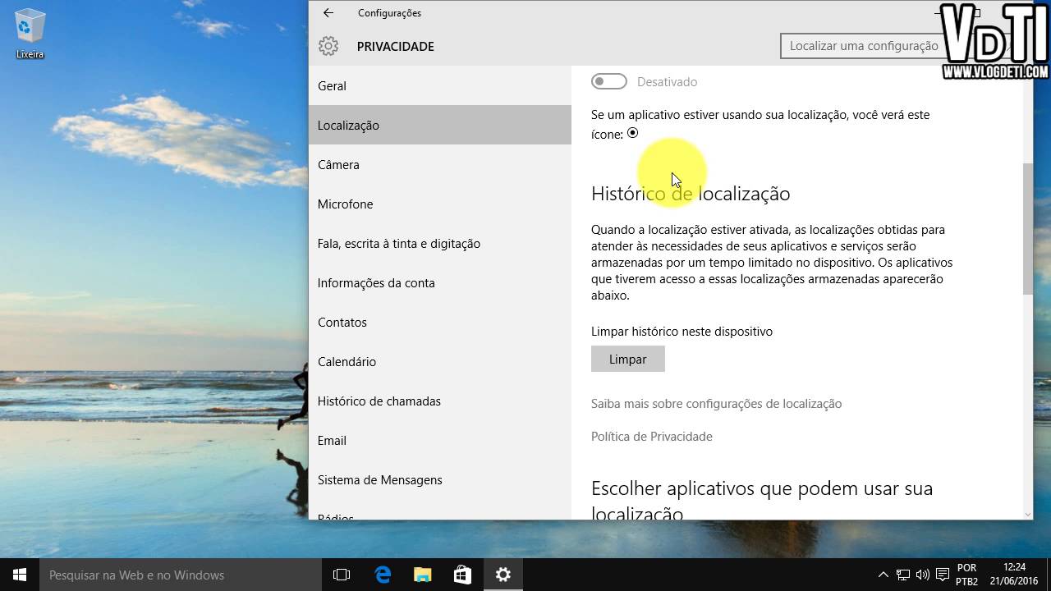Open the Start menu
Viewport: 1051px width, 591px height.
17,575
